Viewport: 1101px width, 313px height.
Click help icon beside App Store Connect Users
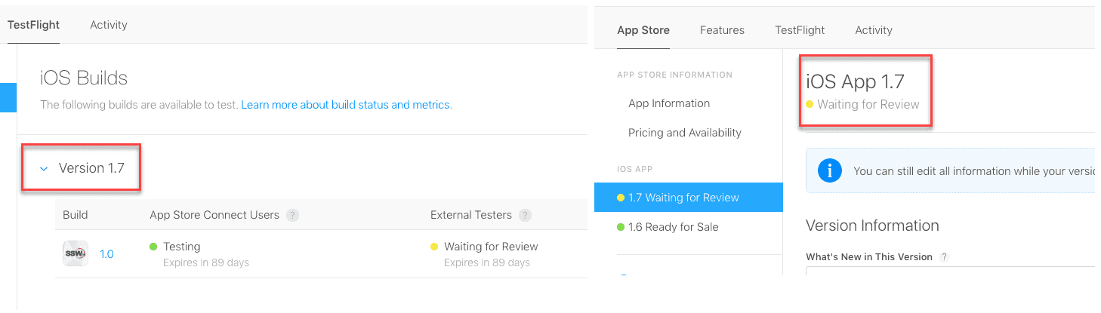tap(293, 215)
